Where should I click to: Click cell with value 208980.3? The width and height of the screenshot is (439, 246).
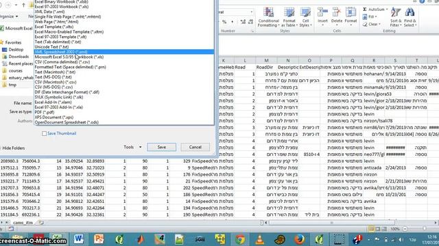(10, 161)
